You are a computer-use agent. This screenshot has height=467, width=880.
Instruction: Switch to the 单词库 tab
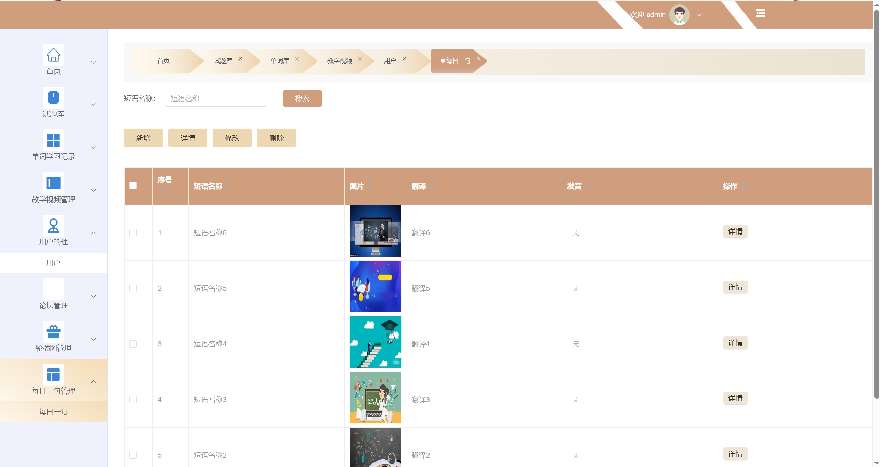click(280, 61)
